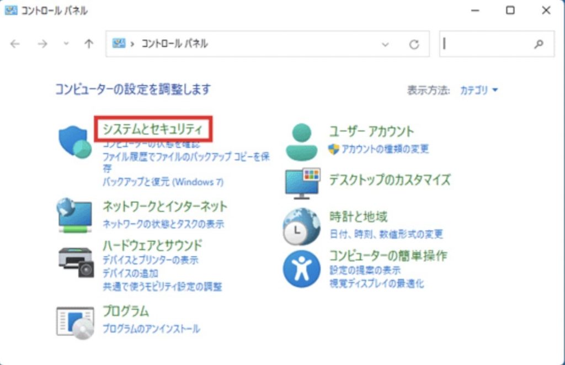Click 日付、時刻、数値形式の変更 link
Screen dimensions: 565x365
386,234
